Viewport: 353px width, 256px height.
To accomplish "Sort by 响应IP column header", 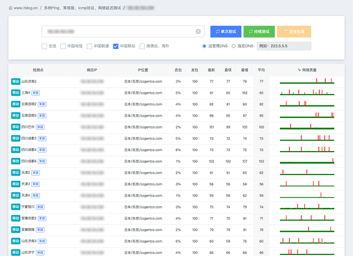I will [x=92, y=70].
